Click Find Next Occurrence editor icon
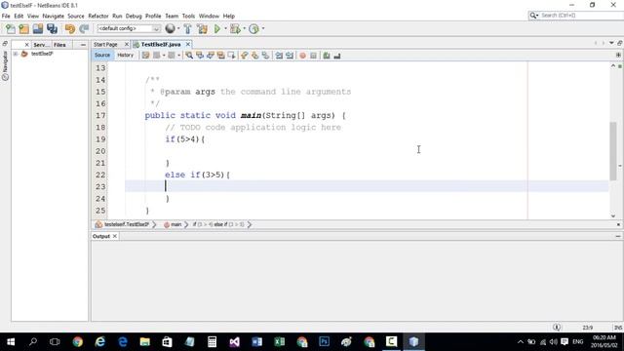The width and height of the screenshot is (624, 351). coord(211,56)
